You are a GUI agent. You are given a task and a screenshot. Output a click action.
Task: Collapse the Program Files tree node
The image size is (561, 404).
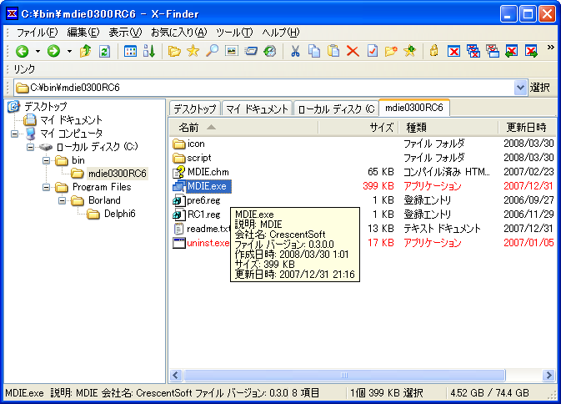click(x=47, y=187)
